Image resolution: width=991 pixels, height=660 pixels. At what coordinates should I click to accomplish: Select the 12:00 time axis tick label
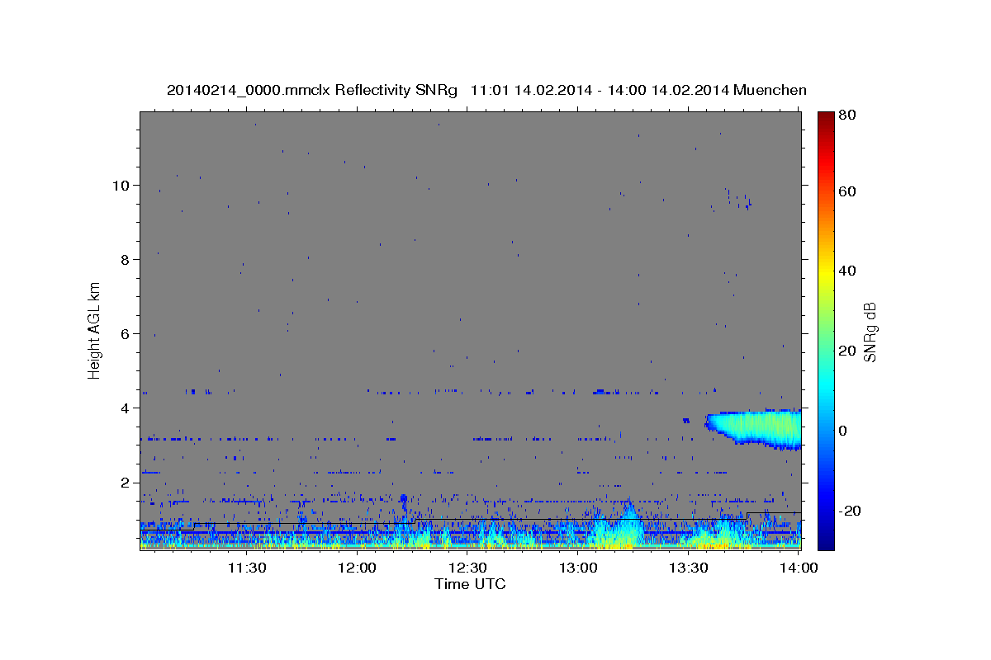[x=357, y=568]
